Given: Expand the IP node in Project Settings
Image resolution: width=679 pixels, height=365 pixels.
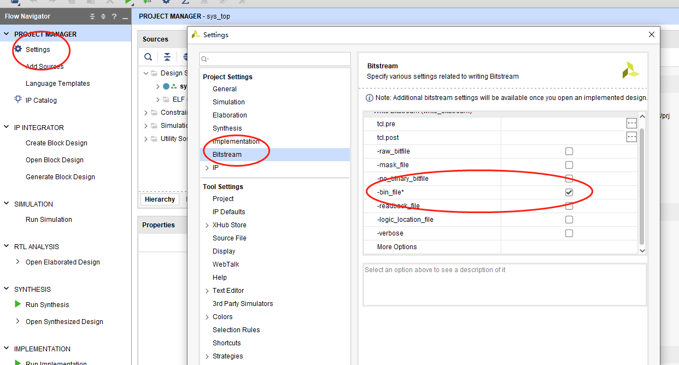Looking at the screenshot, I should pyautogui.click(x=207, y=168).
